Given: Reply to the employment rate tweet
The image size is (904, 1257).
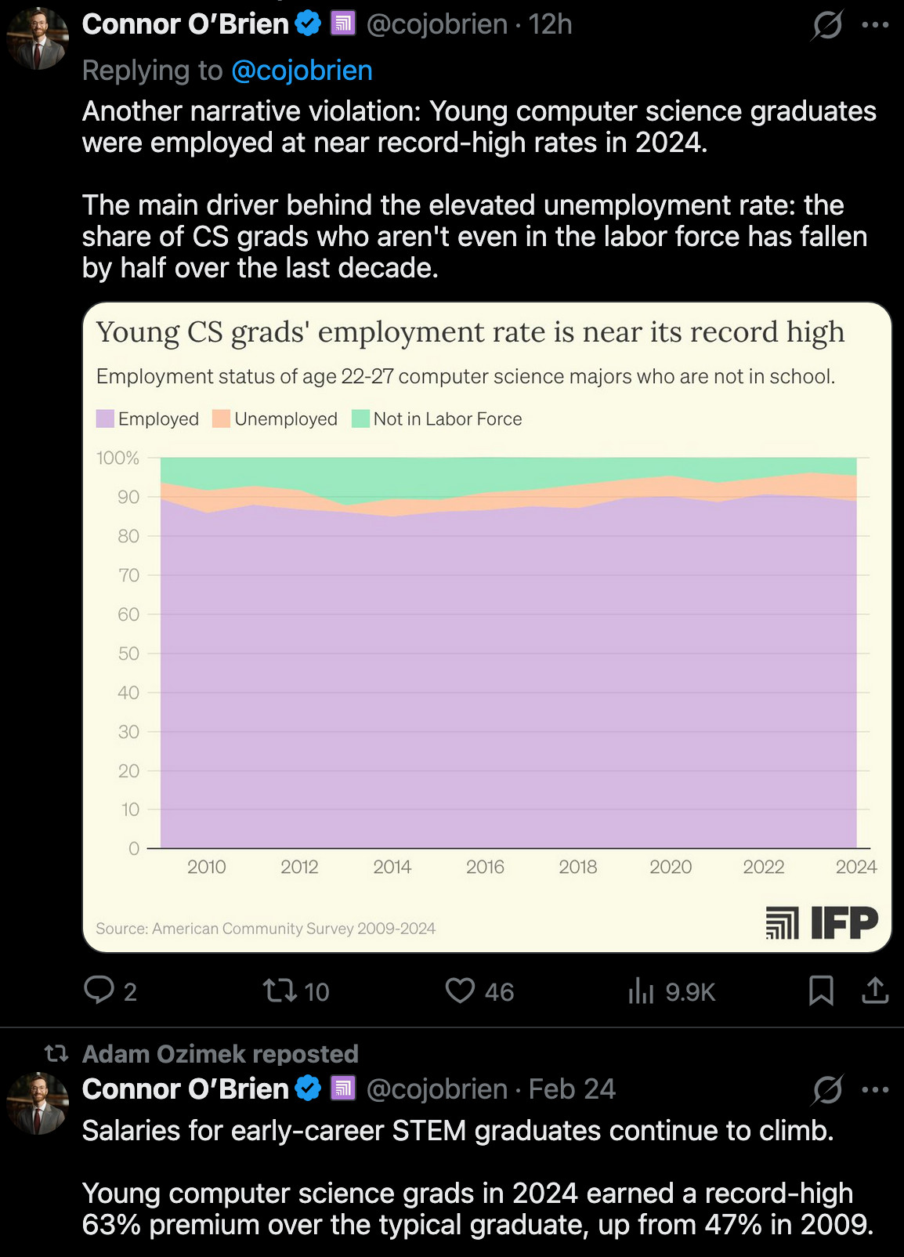Looking at the screenshot, I should coord(99,991).
